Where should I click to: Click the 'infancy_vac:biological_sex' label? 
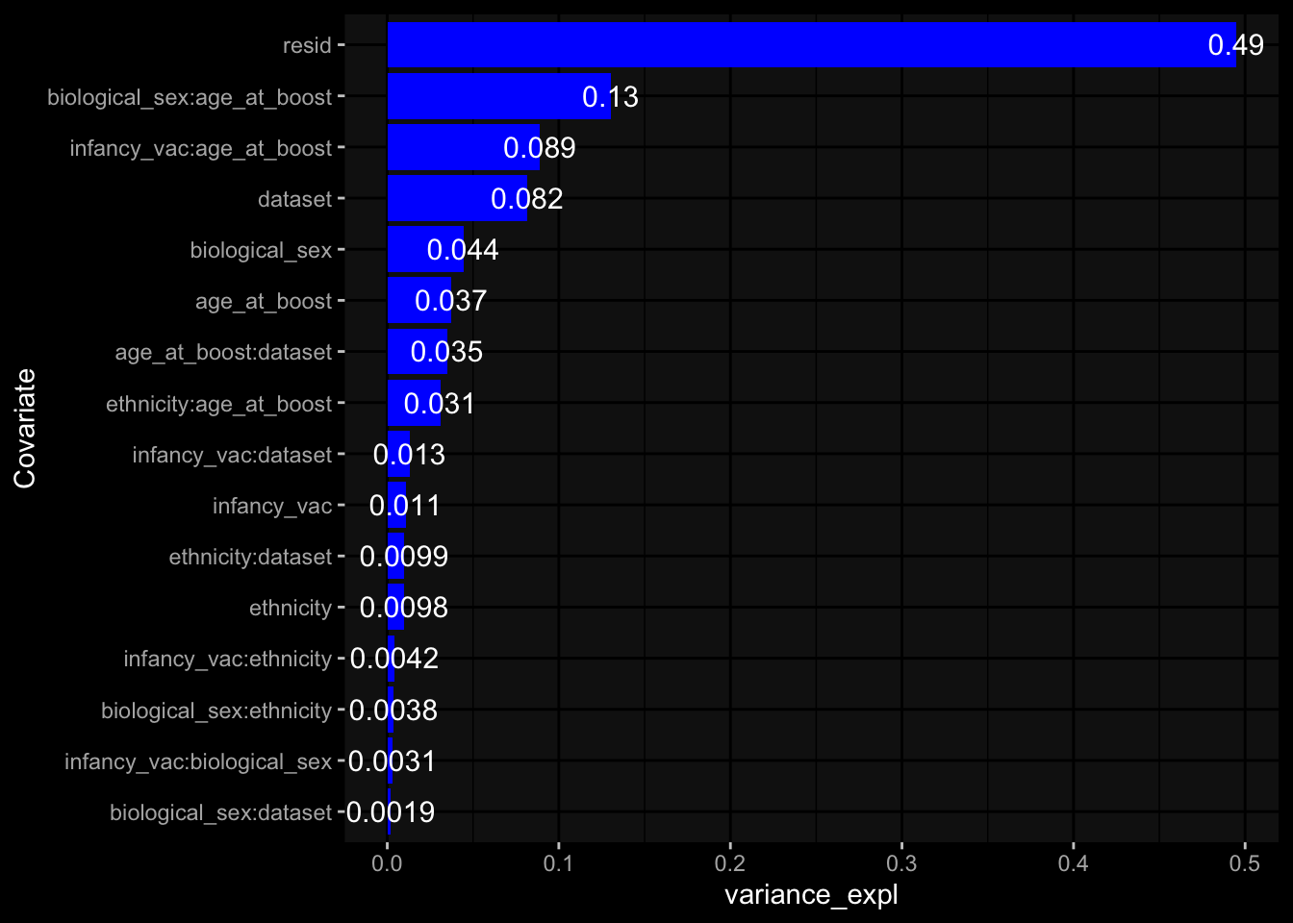198,761
